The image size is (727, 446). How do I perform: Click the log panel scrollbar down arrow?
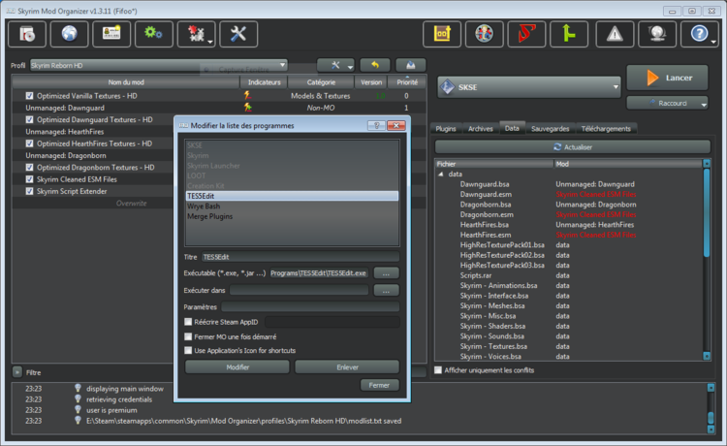711,430
